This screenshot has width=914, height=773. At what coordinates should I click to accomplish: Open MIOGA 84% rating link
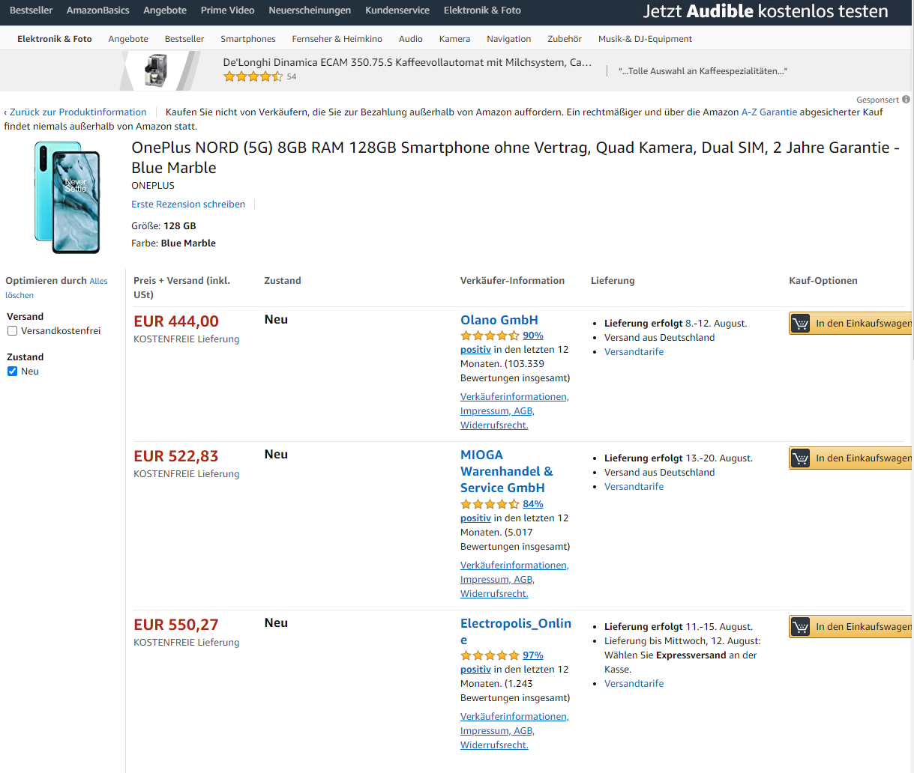tap(533, 504)
